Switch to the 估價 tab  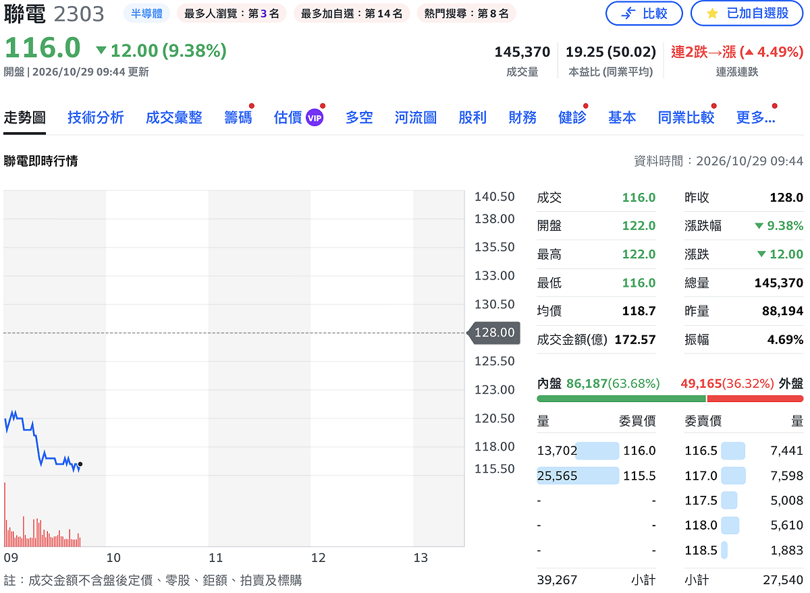[288, 117]
